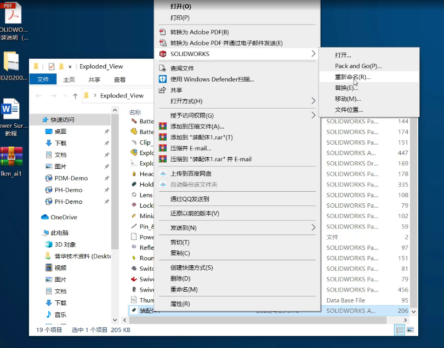This screenshot has width=444, height=348.
Task: Click WinRAR icon beside 添加到压缩文件(A)
Action: click(163, 126)
